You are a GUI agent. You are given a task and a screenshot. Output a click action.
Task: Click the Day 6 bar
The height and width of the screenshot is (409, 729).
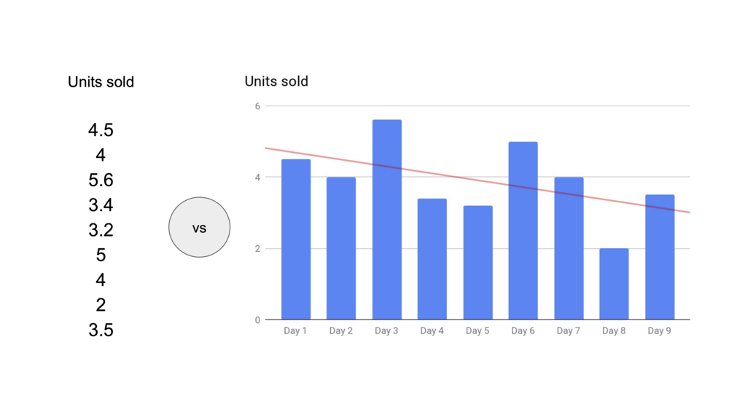[x=523, y=231]
